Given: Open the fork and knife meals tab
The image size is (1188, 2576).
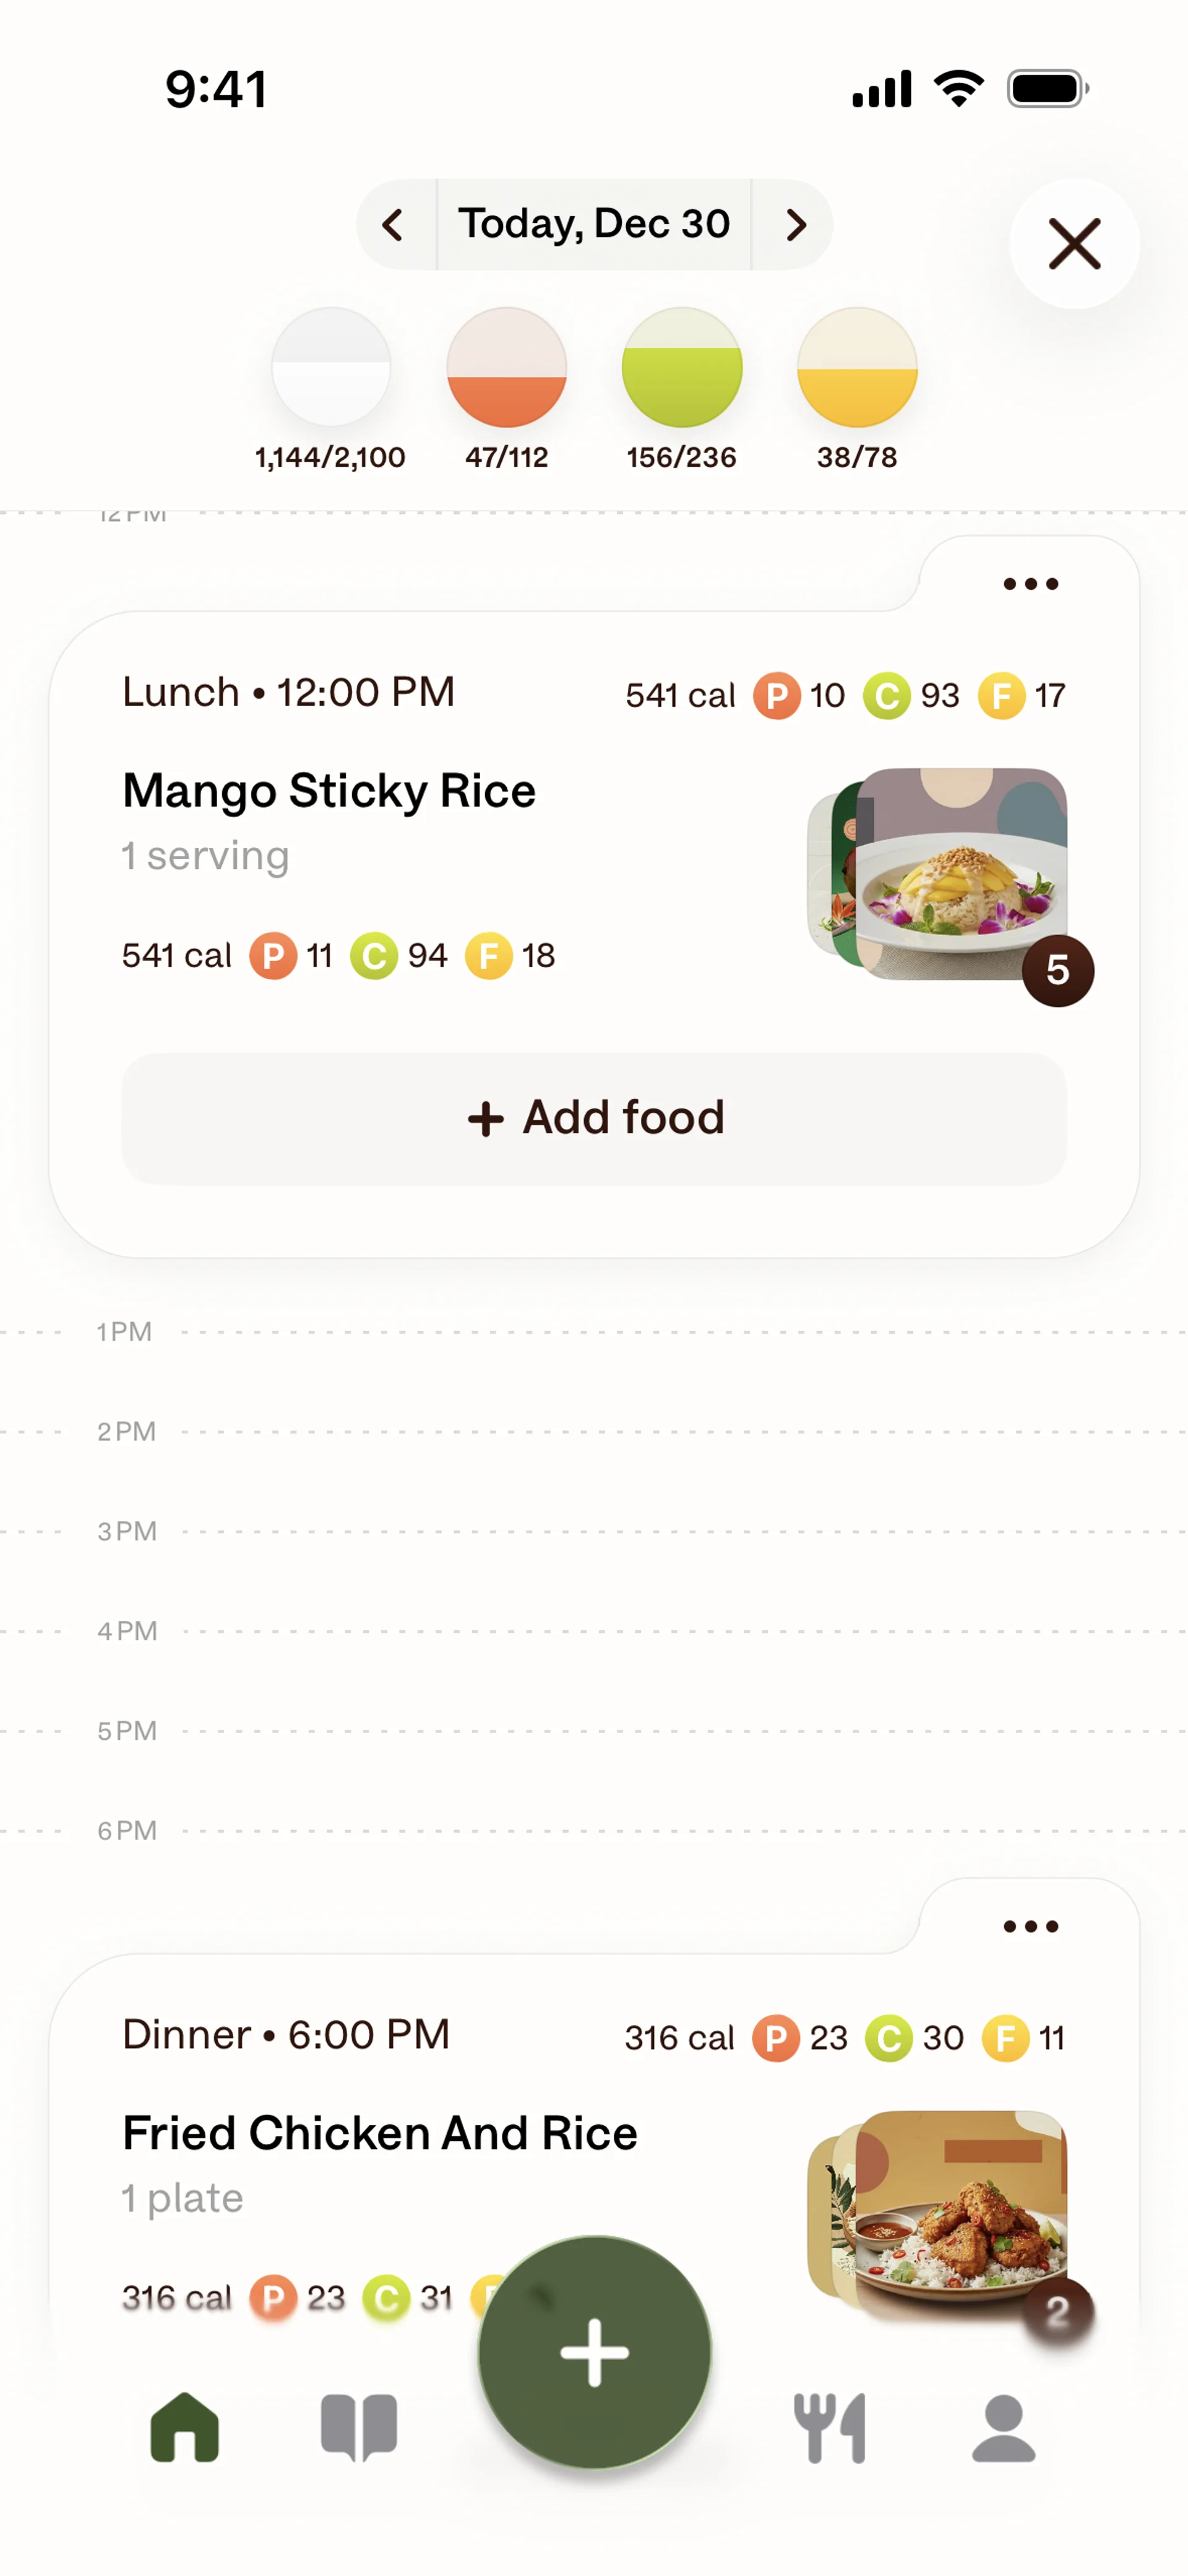Looking at the screenshot, I should point(830,2428).
